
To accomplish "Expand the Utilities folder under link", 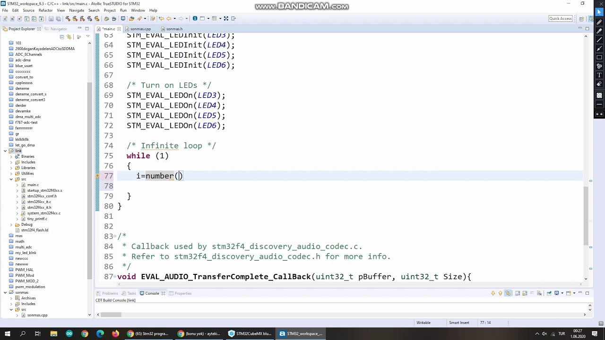I will tap(11, 173).
